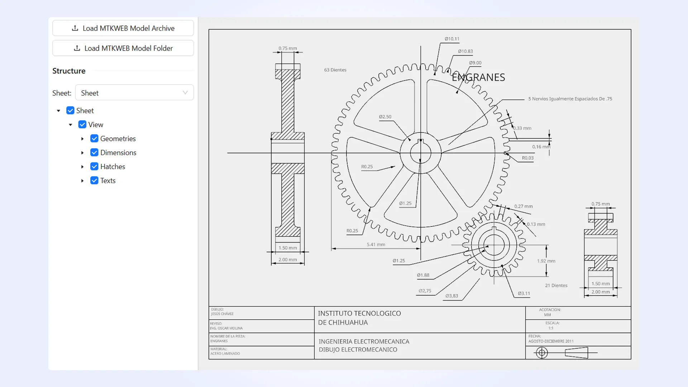Click the Load MTKWEB Model Folder button
The height and width of the screenshot is (387, 688).
tap(123, 48)
